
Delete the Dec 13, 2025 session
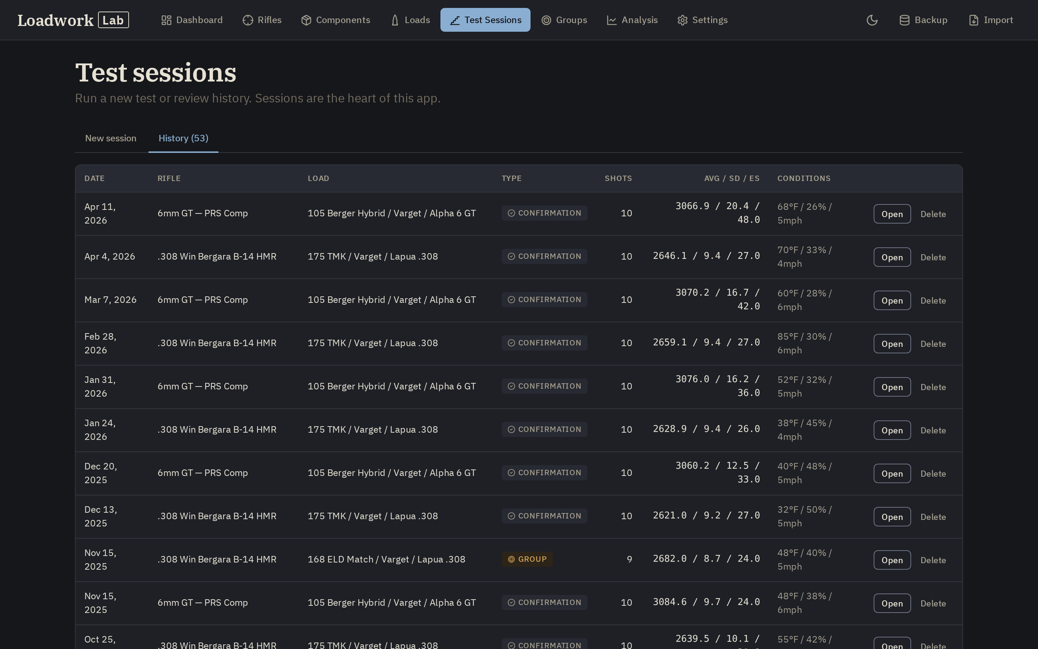(x=933, y=517)
